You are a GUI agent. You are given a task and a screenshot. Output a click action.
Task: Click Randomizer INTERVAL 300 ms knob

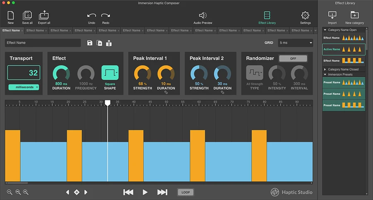[x=299, y=73]
